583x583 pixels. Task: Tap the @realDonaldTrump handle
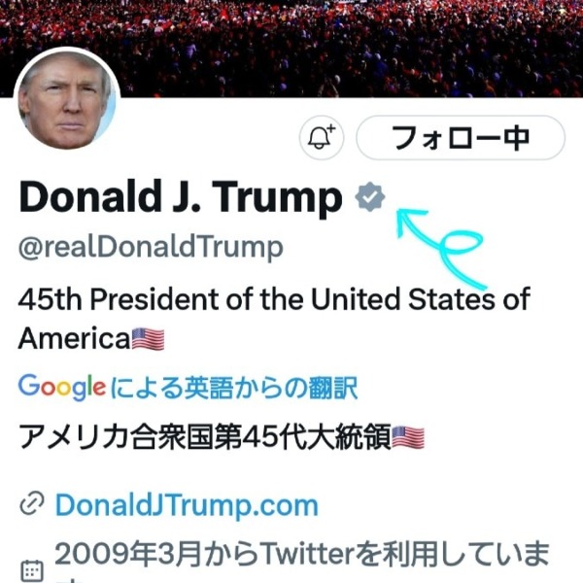(x=151, y=247)
